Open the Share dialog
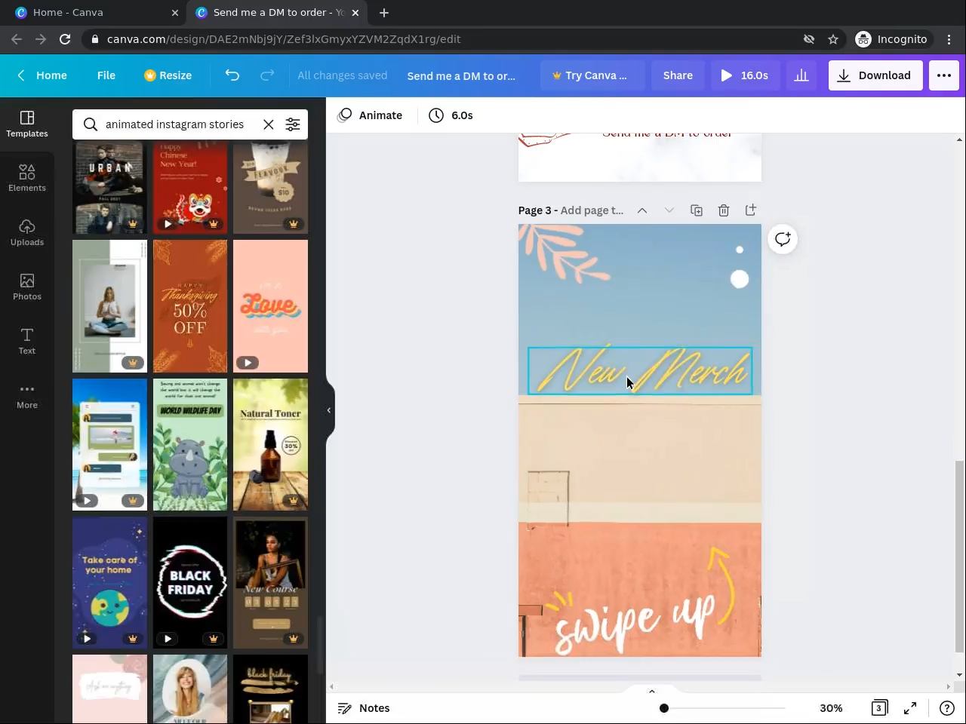Viewport: 966px width, 724px height. click(x=678, y=75)
